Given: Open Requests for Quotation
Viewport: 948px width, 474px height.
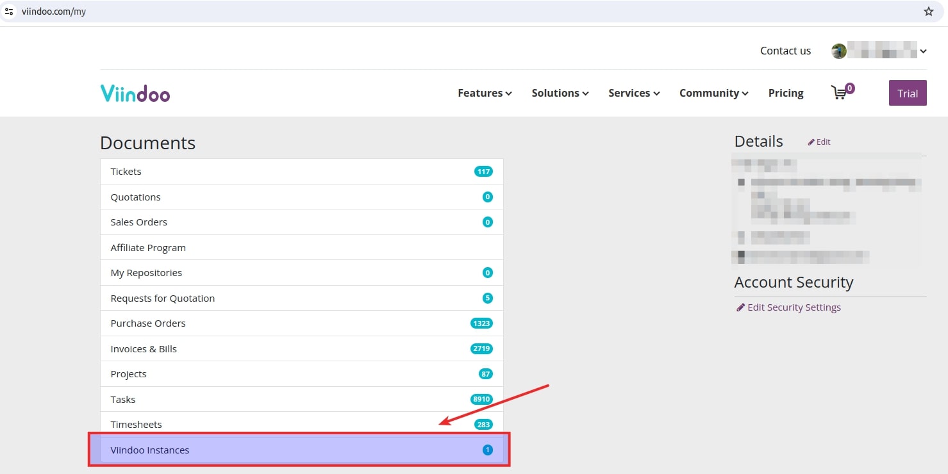Looking at the screenshot, I should point(302,298).
